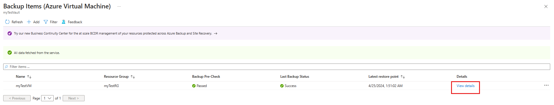554x105 pixels.
Task: Click the Next page button
Action: tap(73, 98)
